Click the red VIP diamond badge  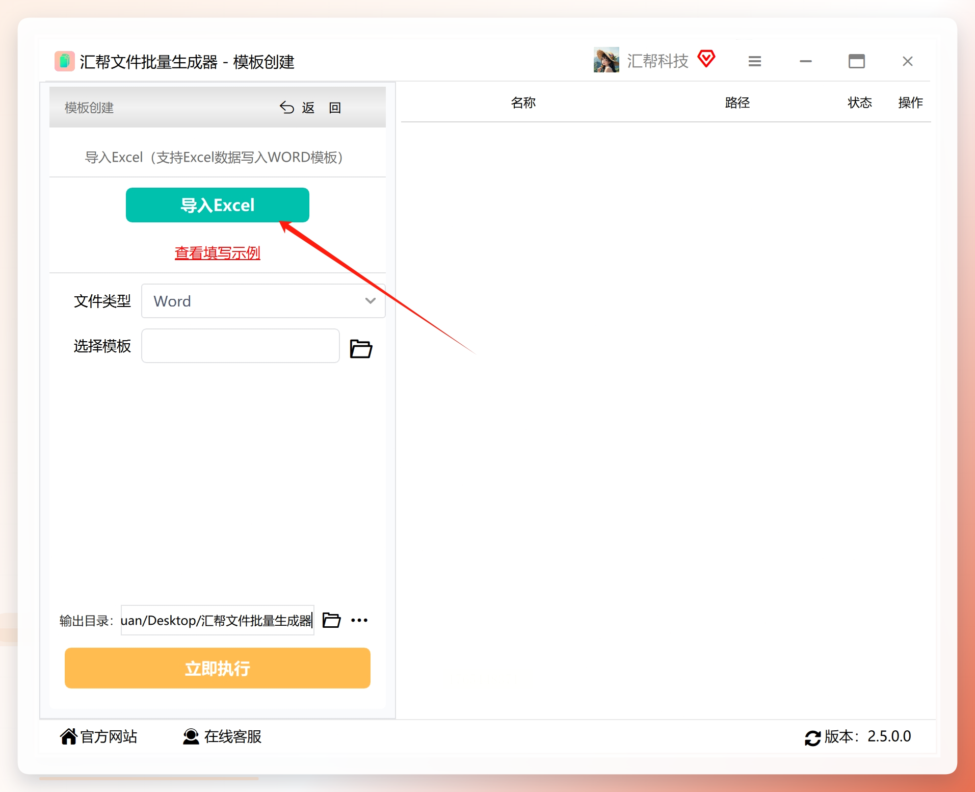706,59
